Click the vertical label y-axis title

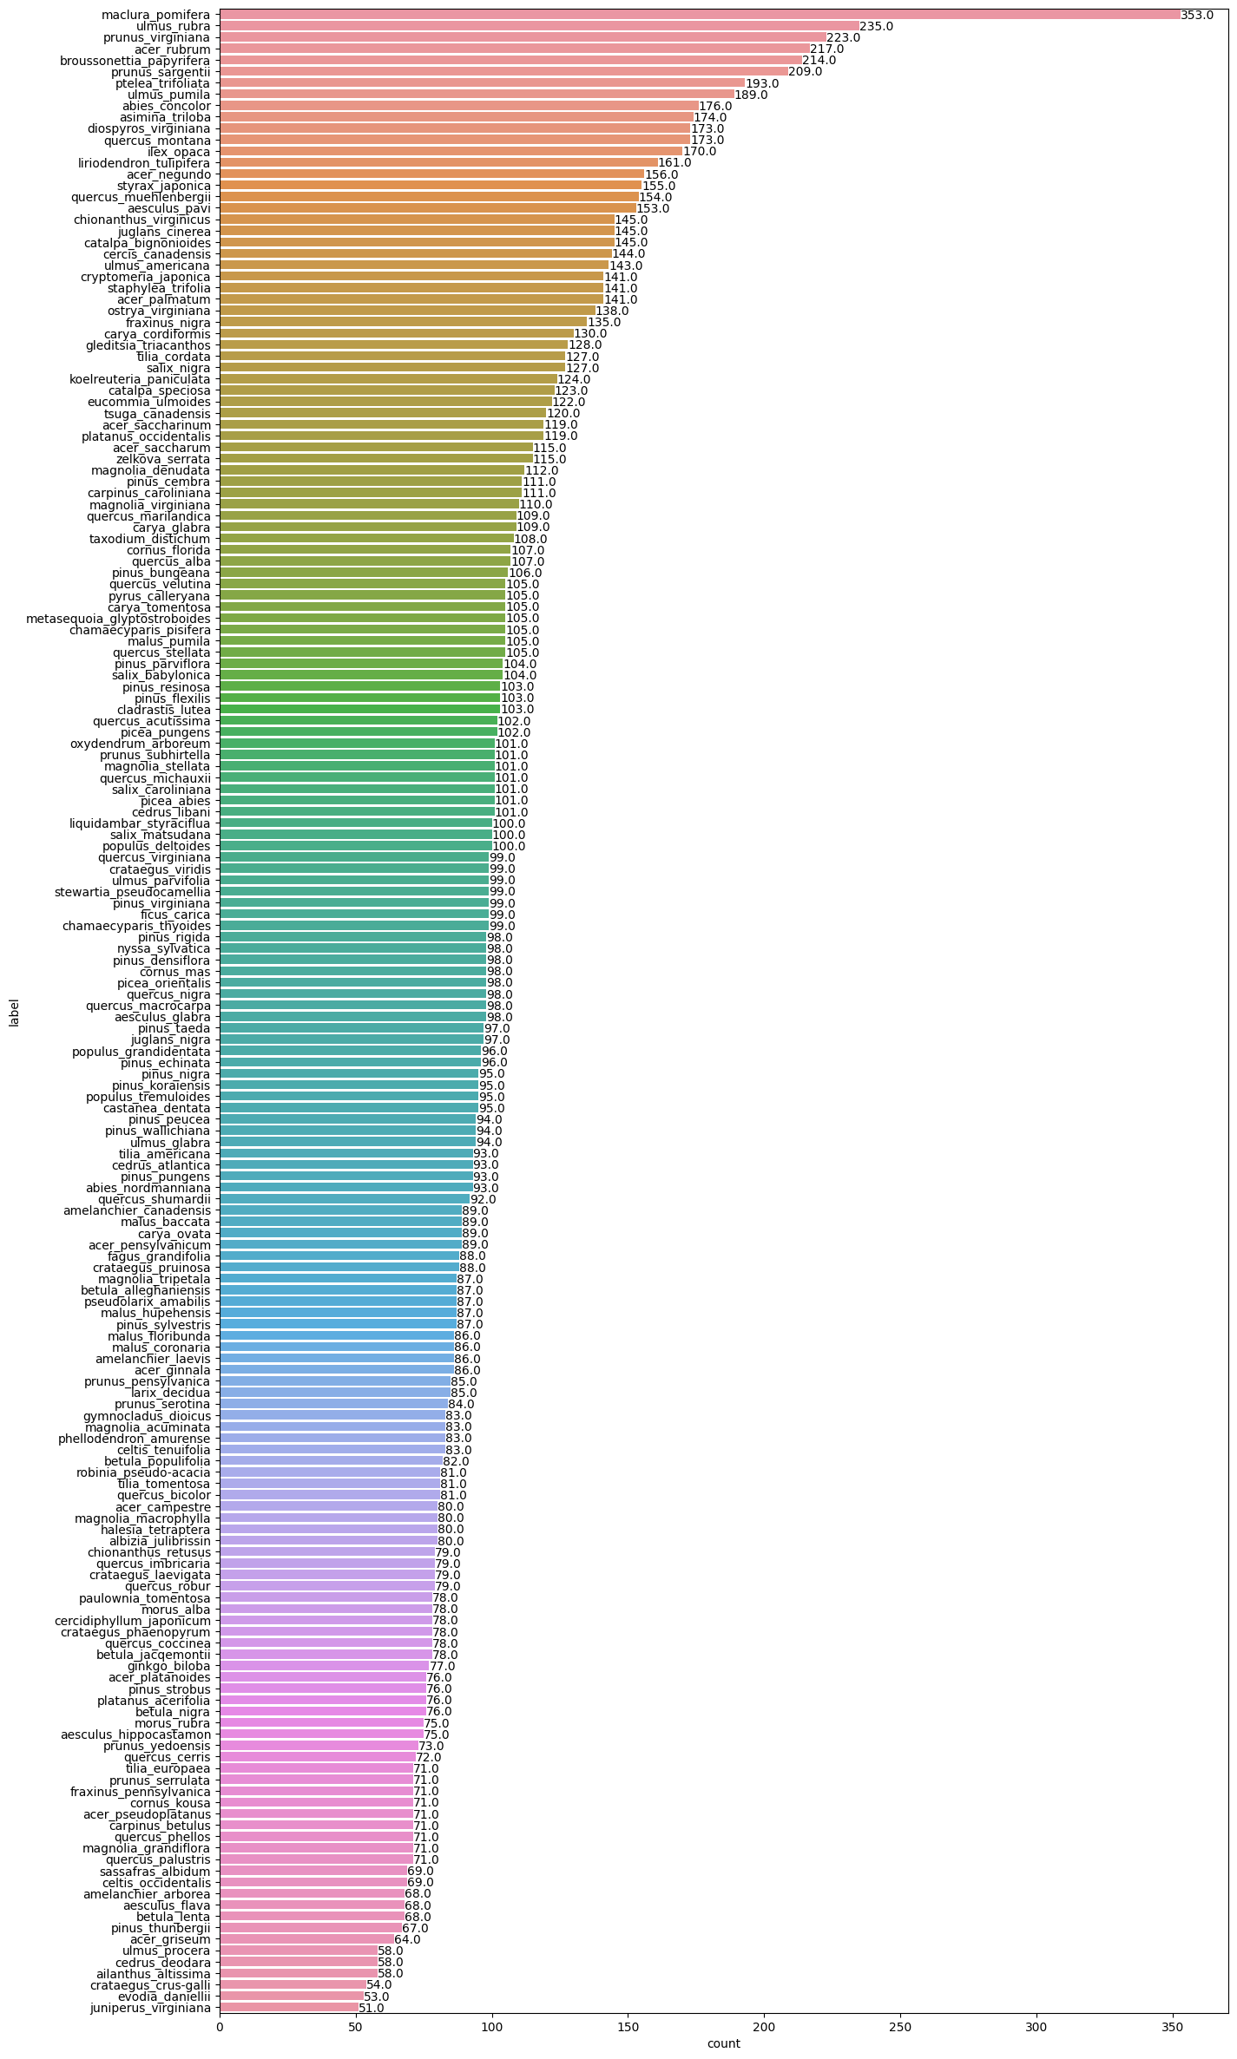(x=14, y=1012)
